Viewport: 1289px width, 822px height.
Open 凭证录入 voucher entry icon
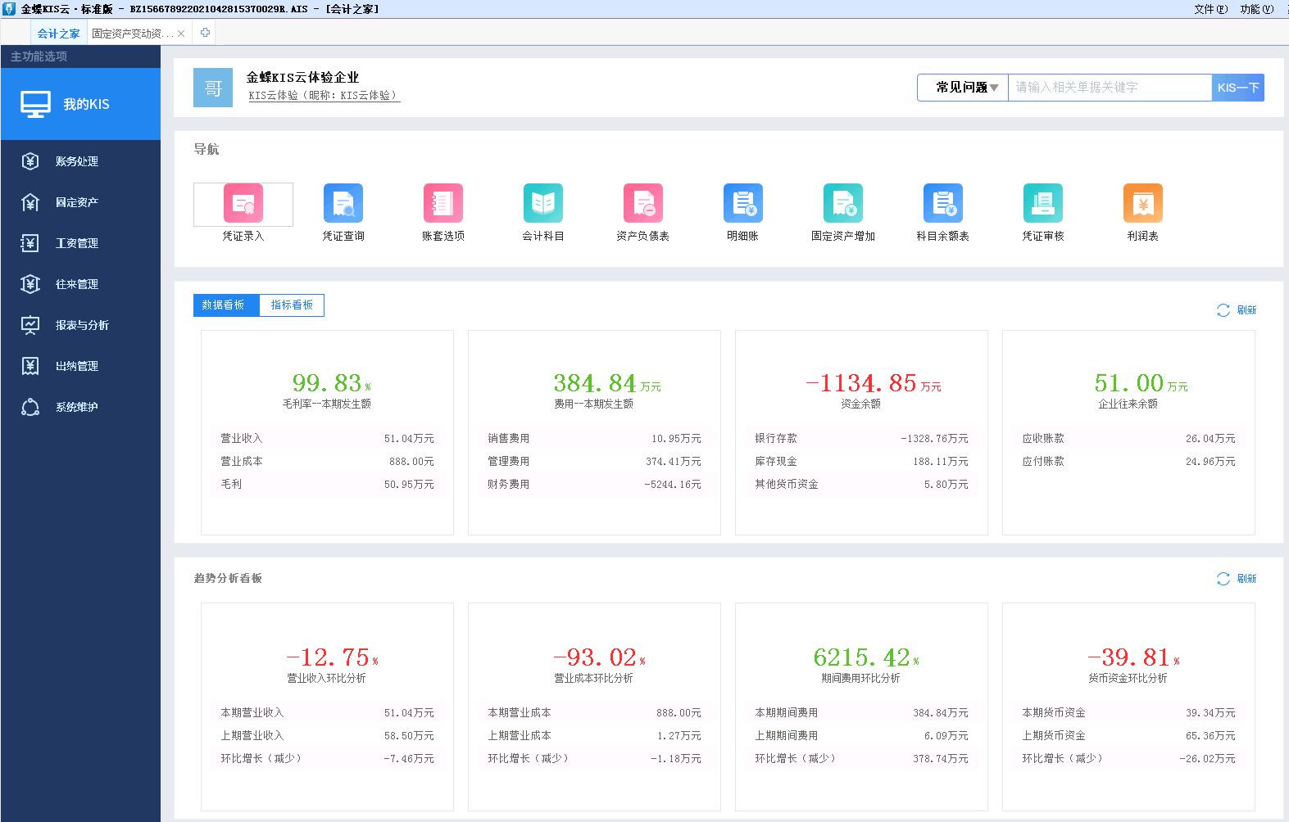tap(243, 203)
